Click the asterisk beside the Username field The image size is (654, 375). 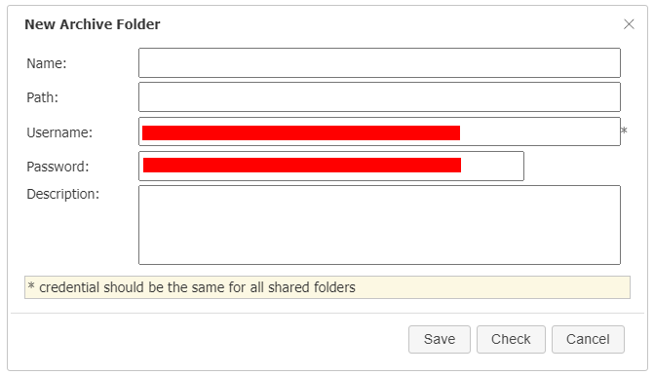pyautogui.click(x=624, y=131)
